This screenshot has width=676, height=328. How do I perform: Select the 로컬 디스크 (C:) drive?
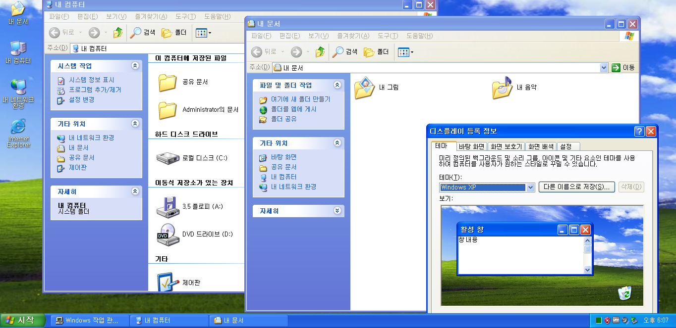click(x=191, y=158)
